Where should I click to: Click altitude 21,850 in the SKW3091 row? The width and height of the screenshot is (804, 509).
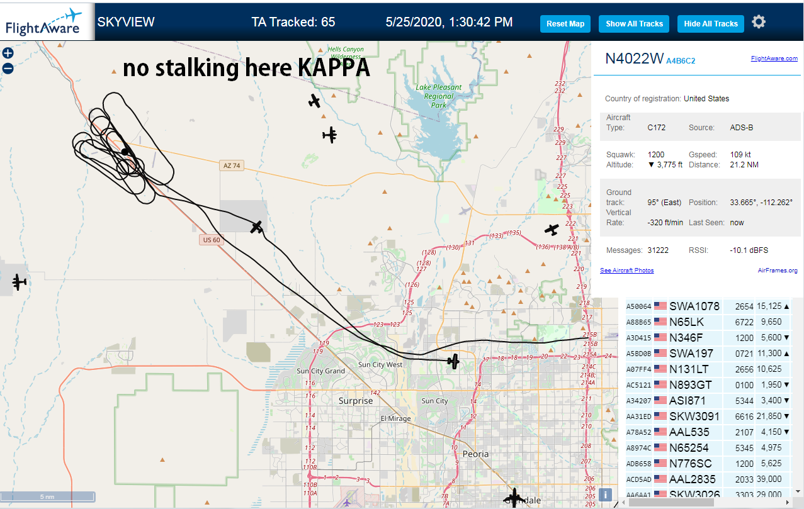[x=769, y=417]
